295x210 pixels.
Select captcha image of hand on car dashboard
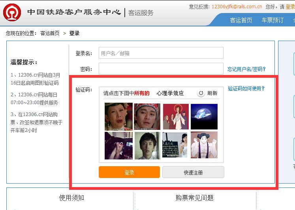118,146
